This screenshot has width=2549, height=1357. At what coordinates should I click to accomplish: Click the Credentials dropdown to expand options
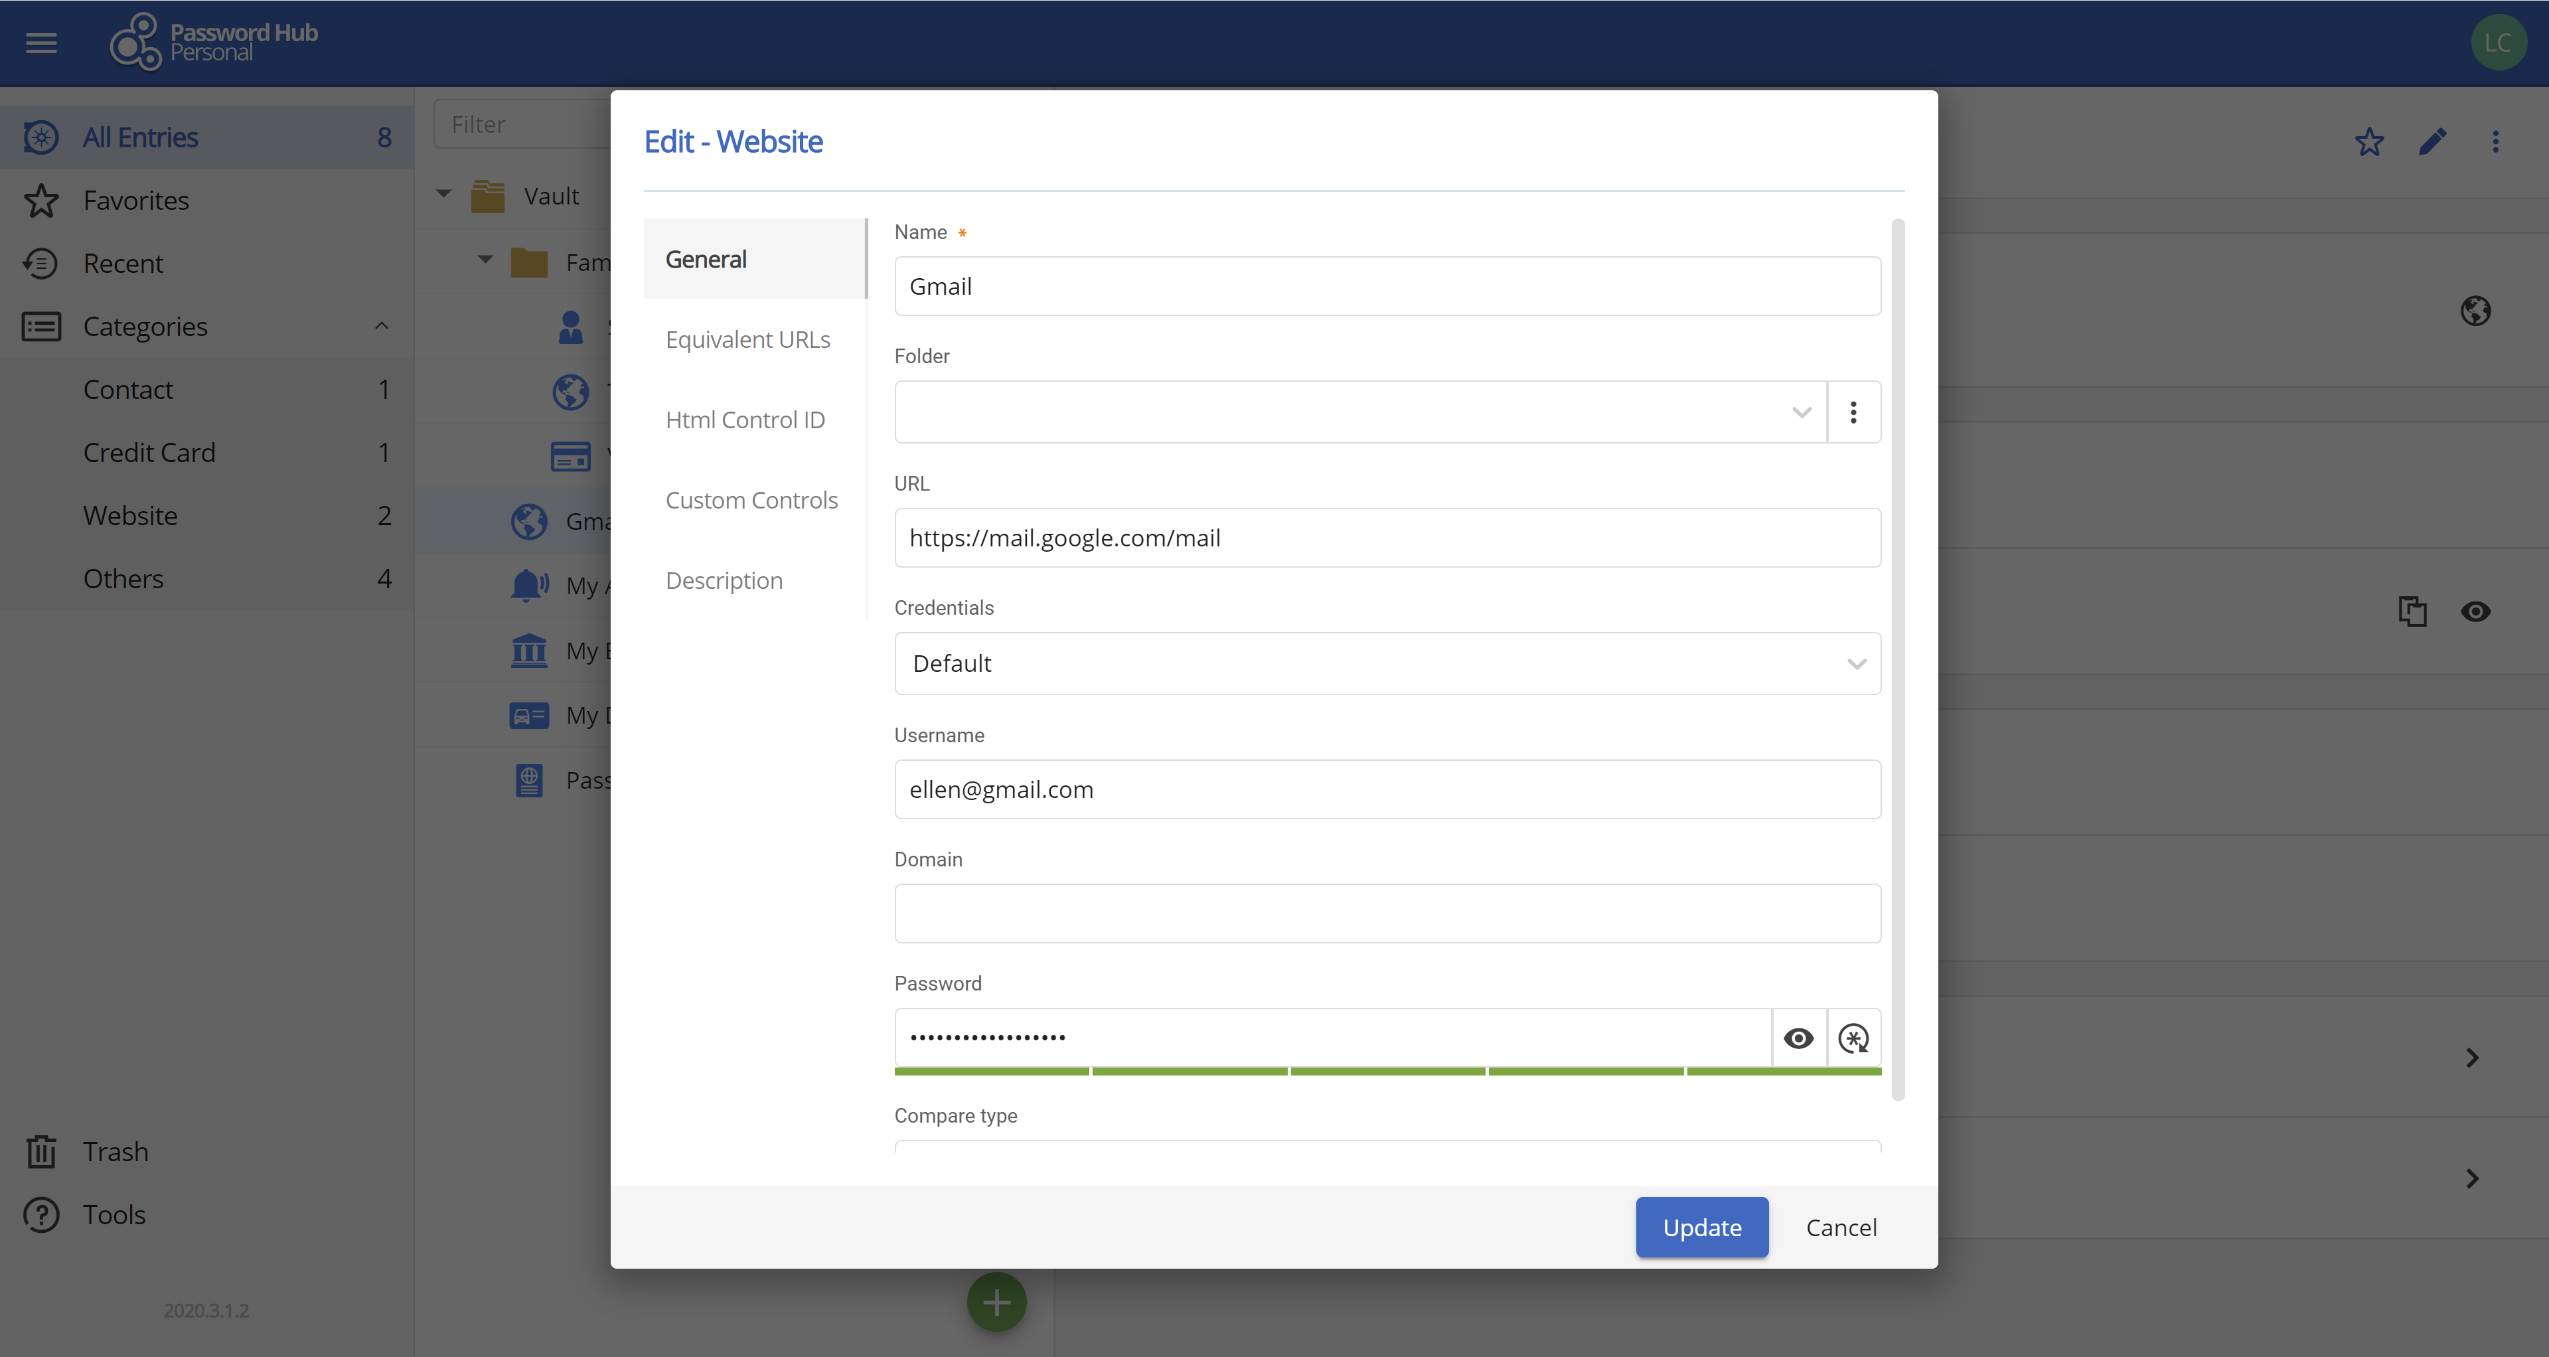click(x=1387, y=661)
